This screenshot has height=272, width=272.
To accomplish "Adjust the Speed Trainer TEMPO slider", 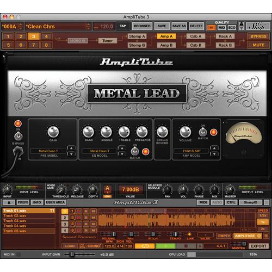I will tap(175, 234).
